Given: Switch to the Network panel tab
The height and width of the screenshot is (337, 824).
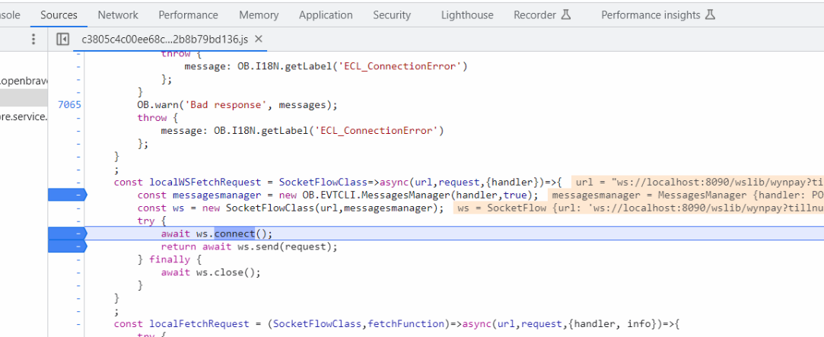Looking at the screenshot, I should pyautogui.click(x=118, y=14).
